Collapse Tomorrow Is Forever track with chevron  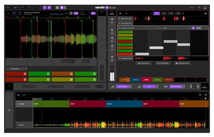click(x=205, y=28)
